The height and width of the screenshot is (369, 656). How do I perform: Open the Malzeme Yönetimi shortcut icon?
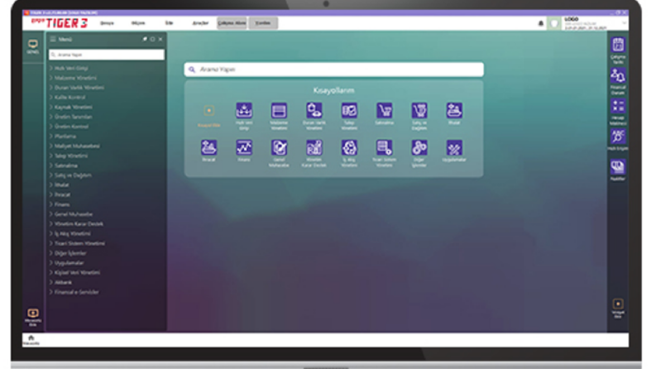[x=279, y=111]
